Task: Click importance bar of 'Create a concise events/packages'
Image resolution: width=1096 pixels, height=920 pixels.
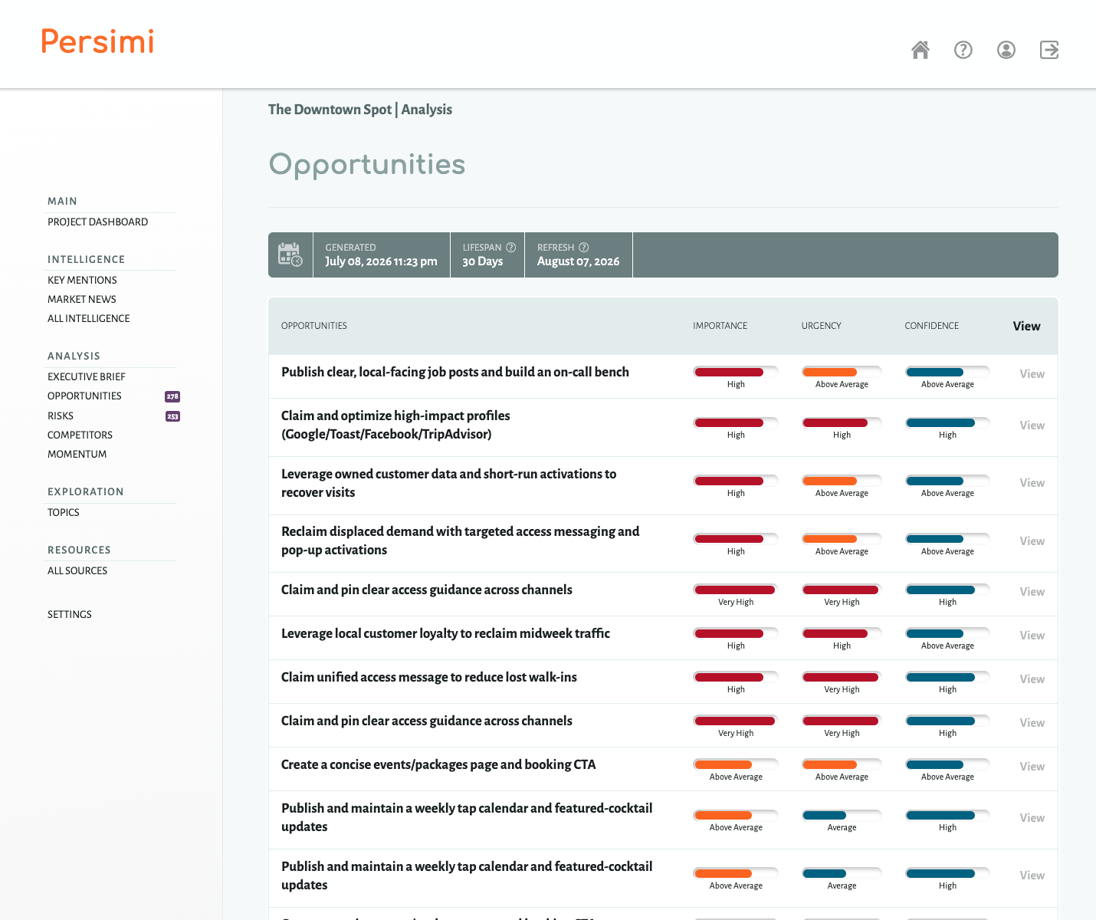Action: (736, 764)
